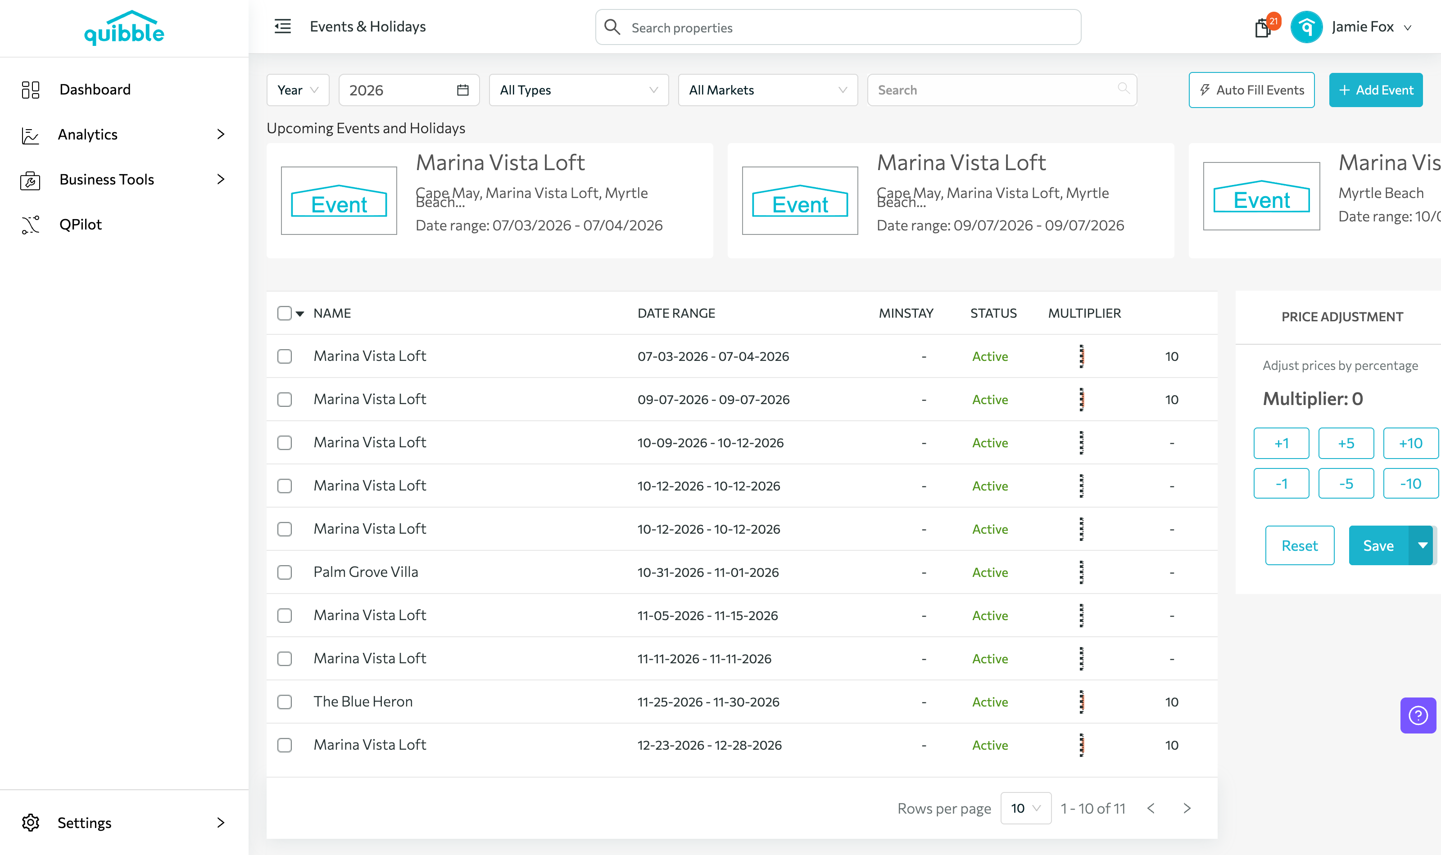Expand the Analytics submenu chevron

(220, 134)
